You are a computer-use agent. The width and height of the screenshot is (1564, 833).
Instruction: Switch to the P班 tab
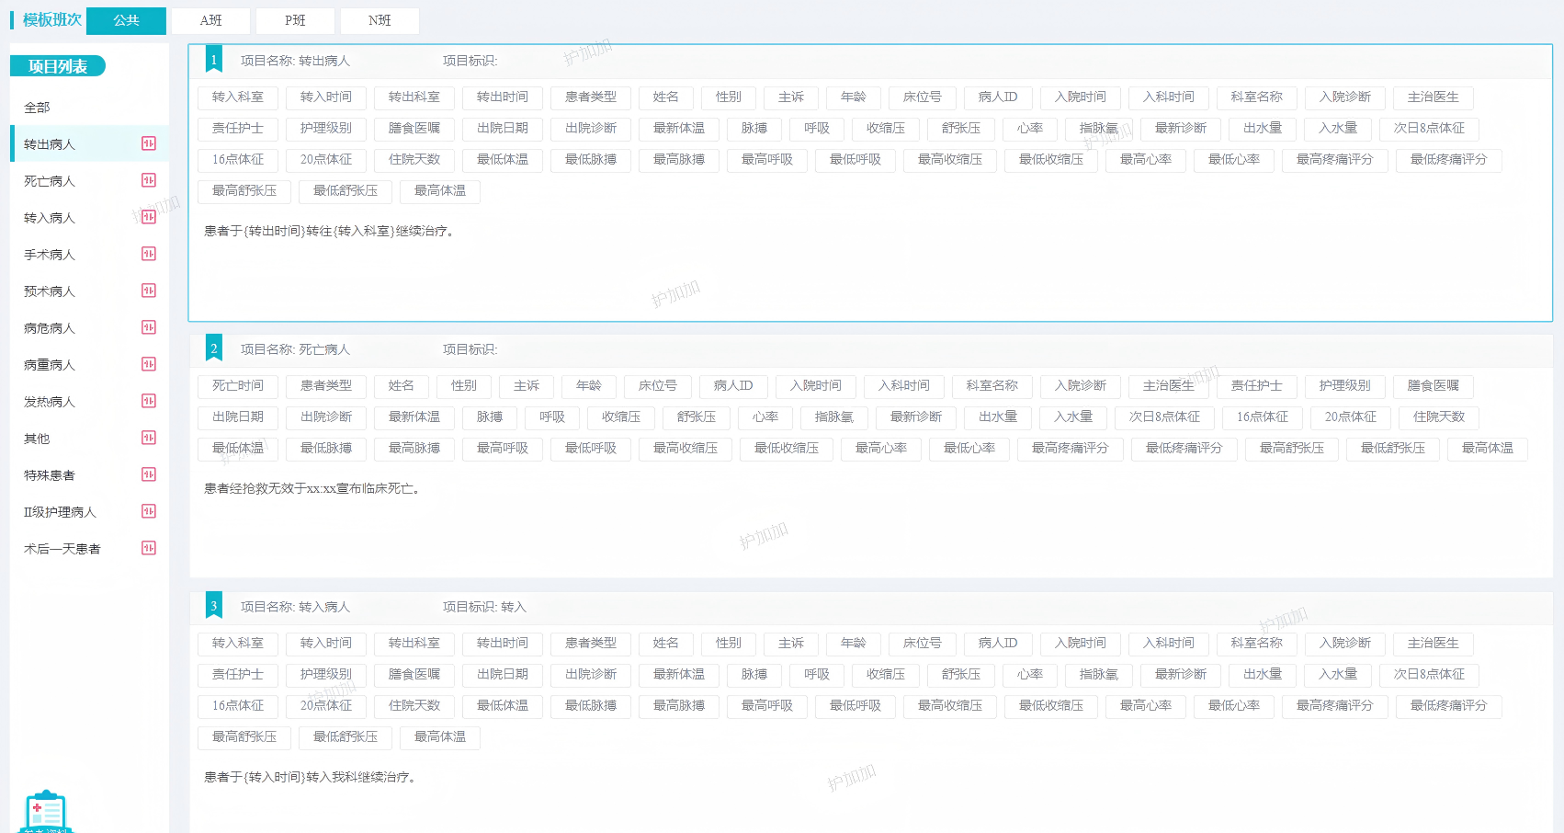coord(295,20)
